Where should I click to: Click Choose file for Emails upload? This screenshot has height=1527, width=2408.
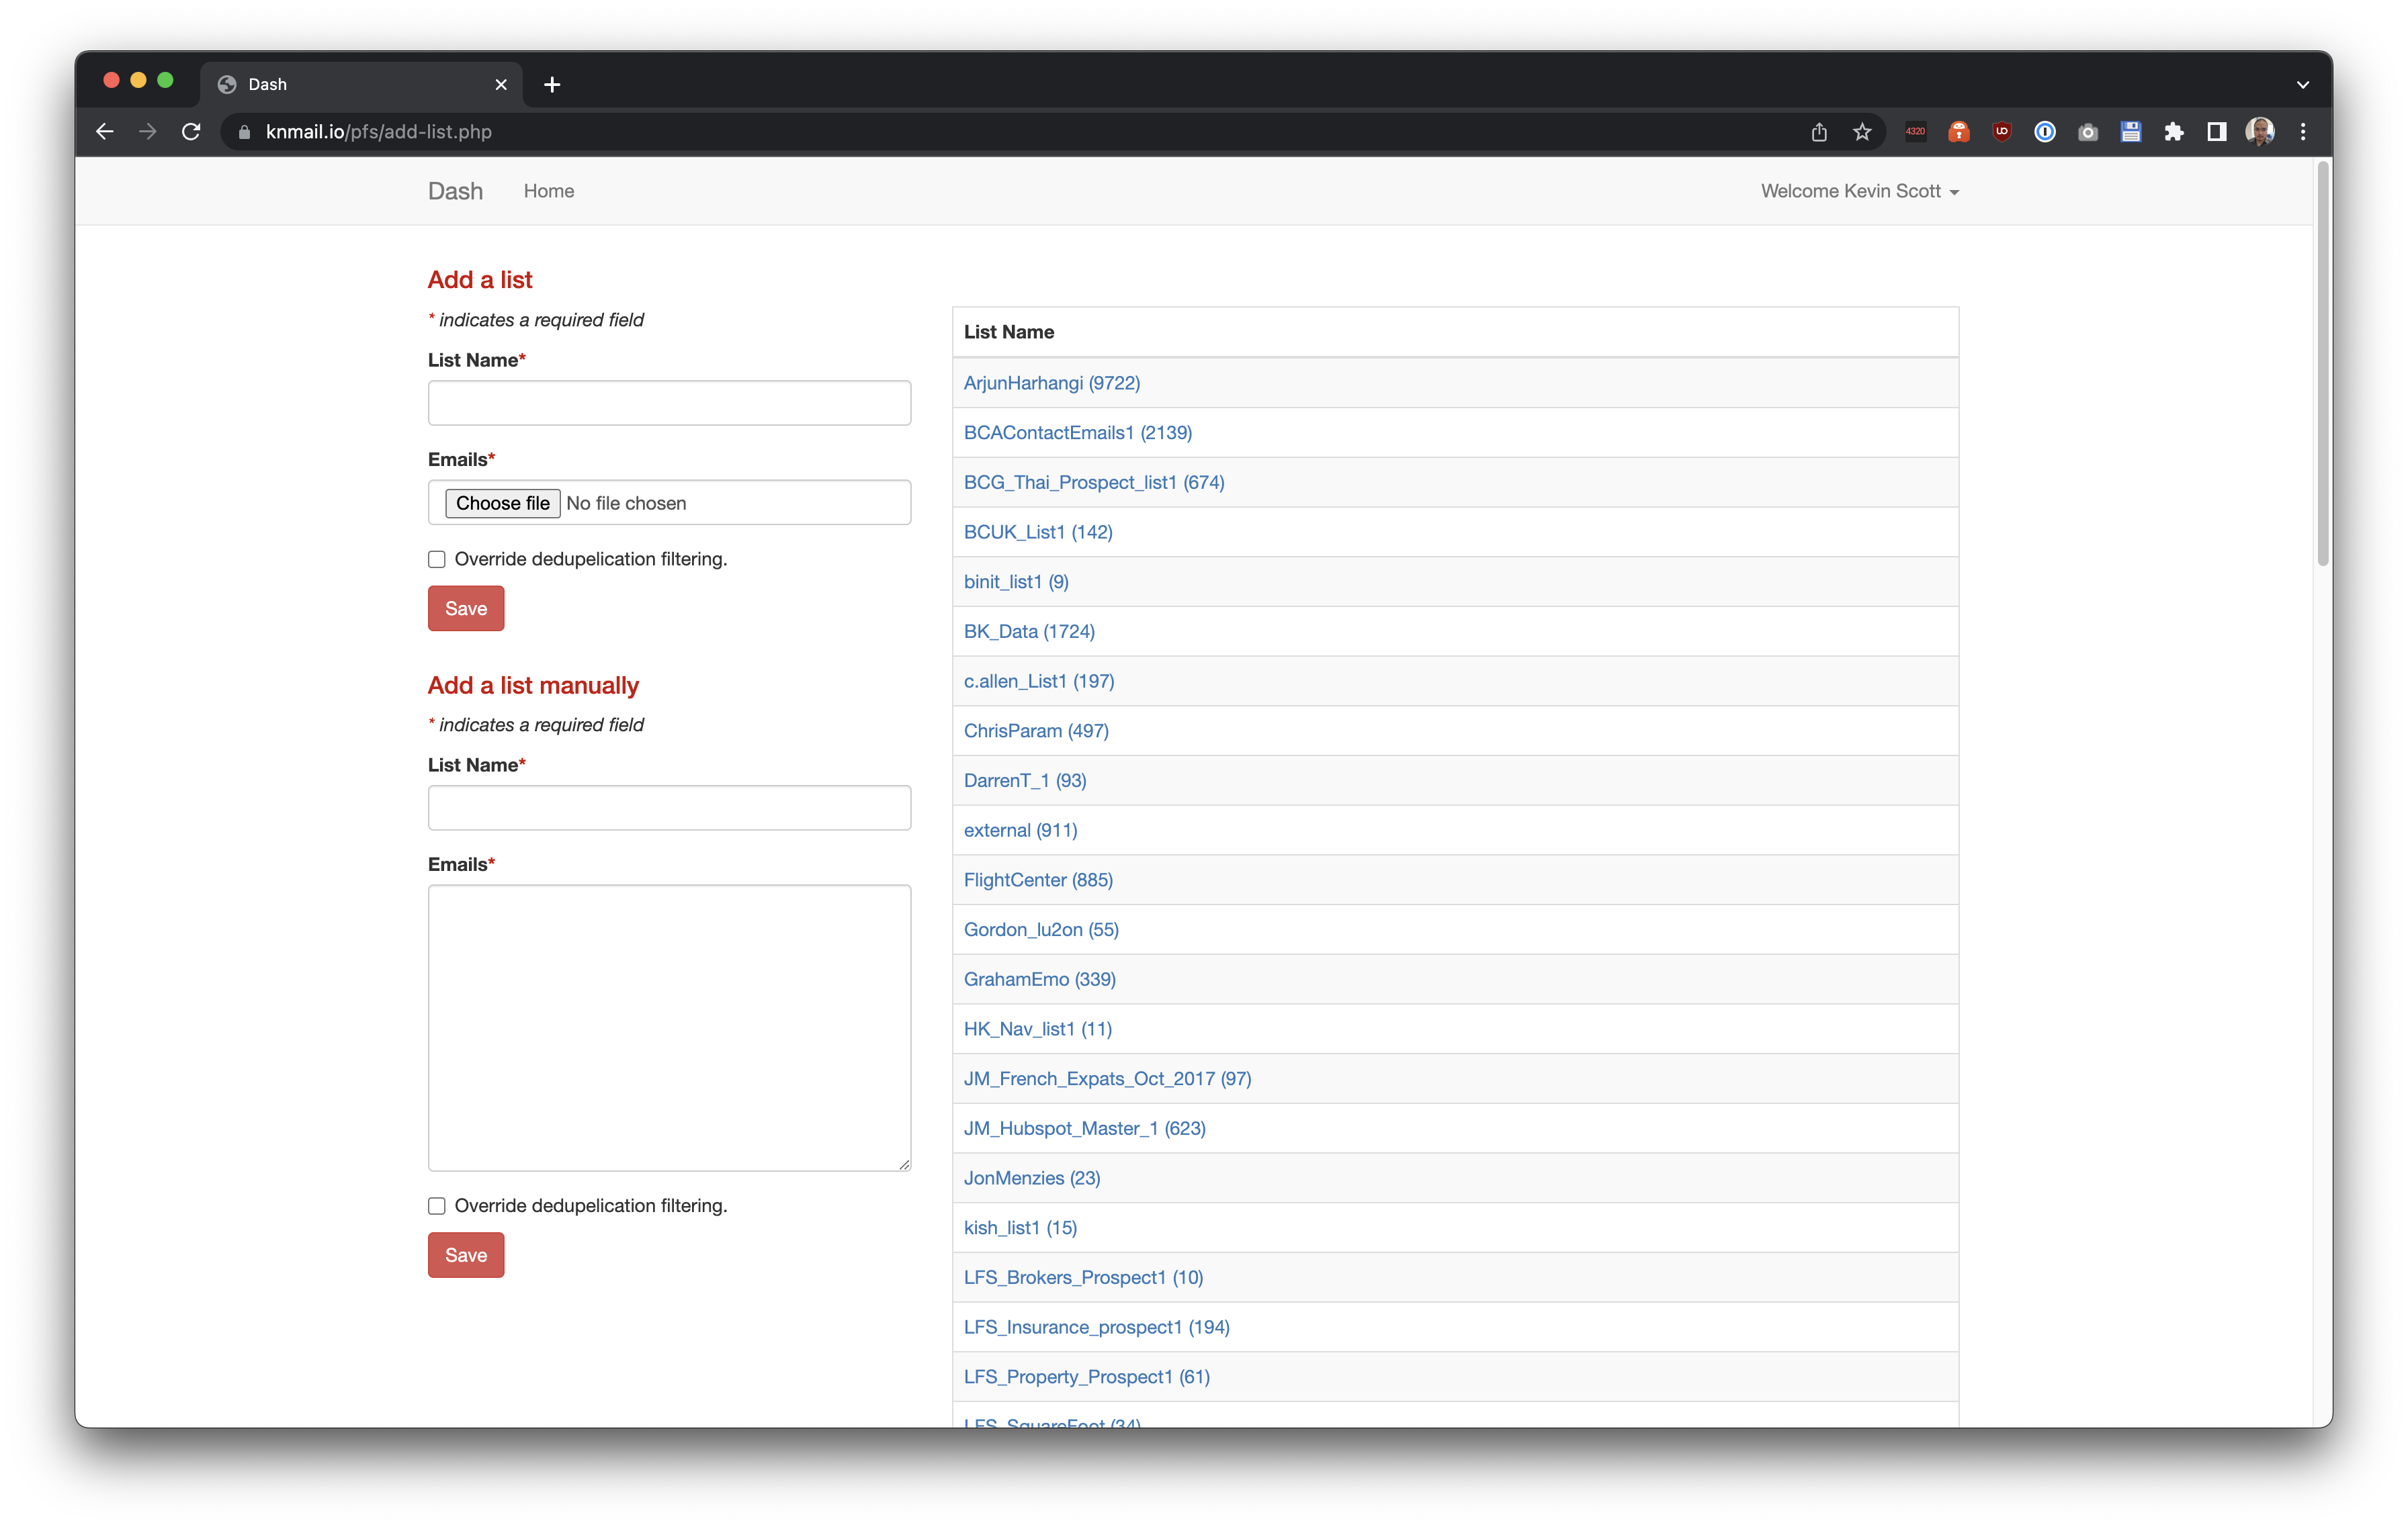502,503
